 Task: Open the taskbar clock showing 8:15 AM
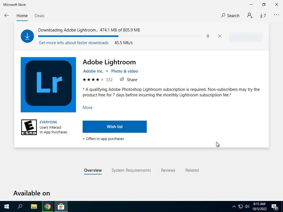pyautogui.click(x=259, y=206)
